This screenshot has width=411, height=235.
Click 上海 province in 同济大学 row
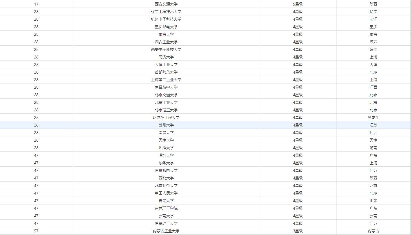373,57
